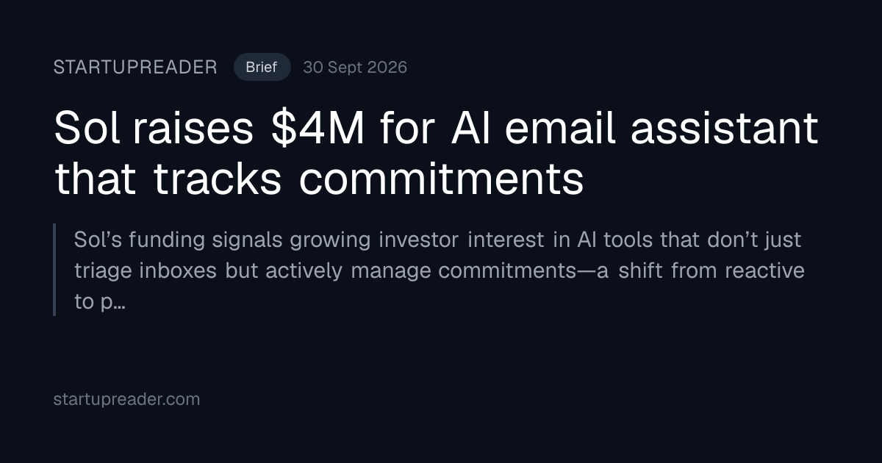This screenshot has height=463, width=882.
Task: Click excerpt line starting 'Sol's funding signals'
Action: tap(437, 240)
